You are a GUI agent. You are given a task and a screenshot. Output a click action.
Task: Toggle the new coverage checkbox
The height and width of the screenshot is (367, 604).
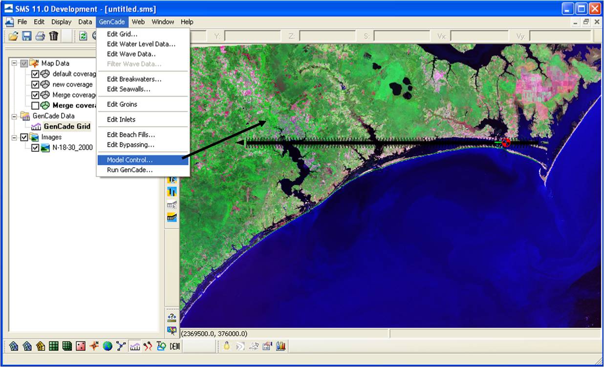[35, 84]
